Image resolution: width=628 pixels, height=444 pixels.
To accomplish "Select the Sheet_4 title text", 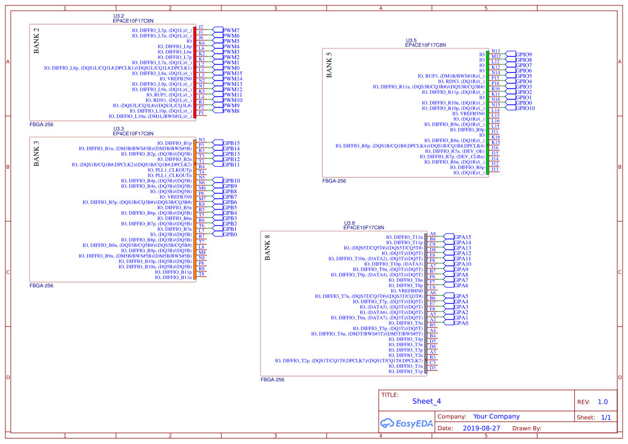I will 427,401.
